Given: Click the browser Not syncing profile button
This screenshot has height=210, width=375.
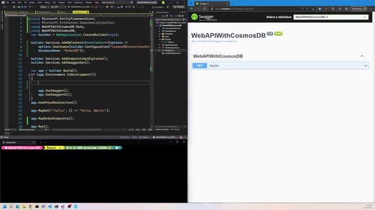Looking at the screenshot, I should coord(358,9).
